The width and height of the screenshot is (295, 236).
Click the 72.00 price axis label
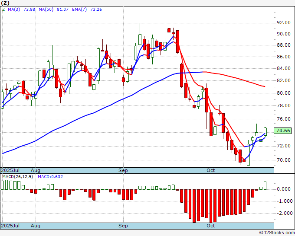(x=283, y=146)
